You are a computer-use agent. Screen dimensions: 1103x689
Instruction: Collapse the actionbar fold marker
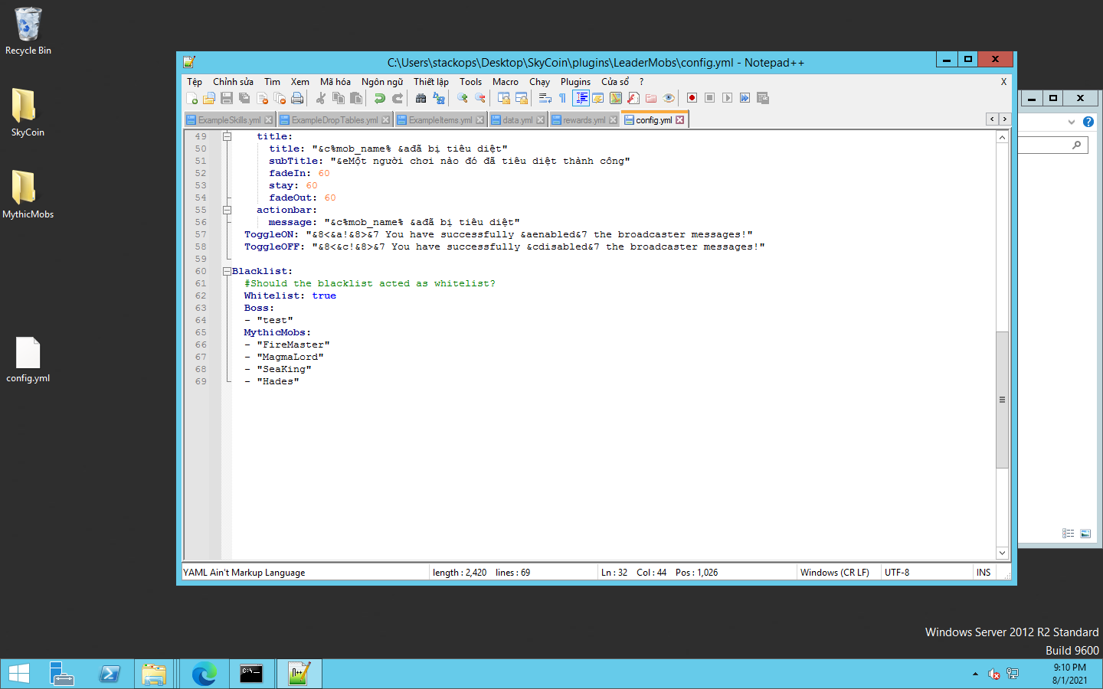point(227,210)
